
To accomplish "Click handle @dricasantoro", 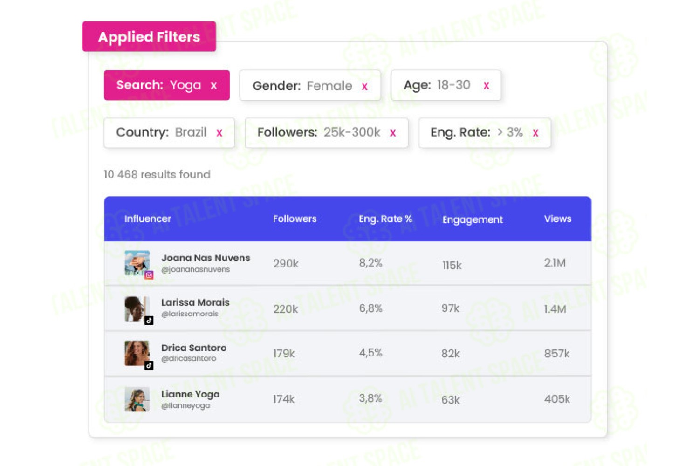I will 189,358.
